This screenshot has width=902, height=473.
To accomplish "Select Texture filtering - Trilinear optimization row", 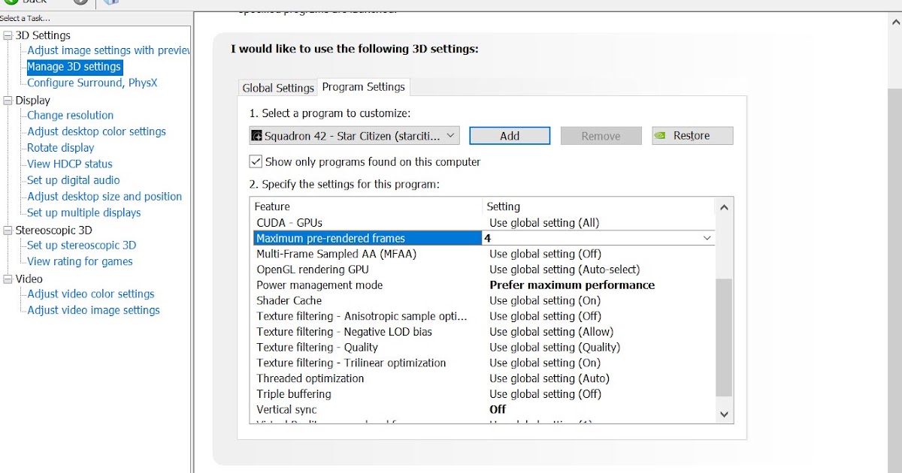I will [x=483, y=363].
